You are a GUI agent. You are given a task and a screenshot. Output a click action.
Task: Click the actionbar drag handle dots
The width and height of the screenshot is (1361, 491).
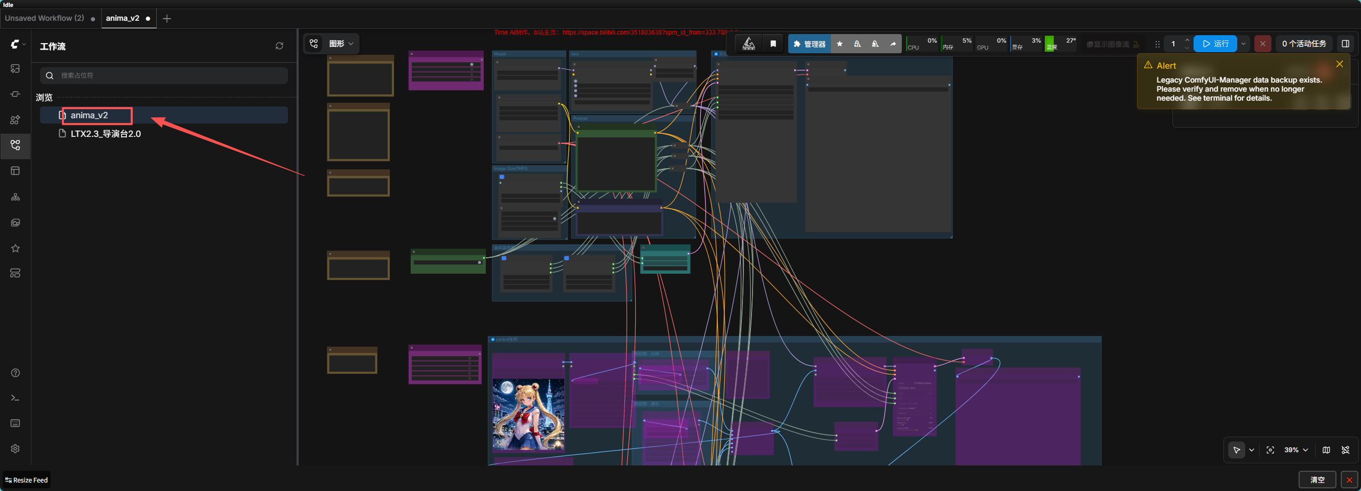tap(1157, 44)
